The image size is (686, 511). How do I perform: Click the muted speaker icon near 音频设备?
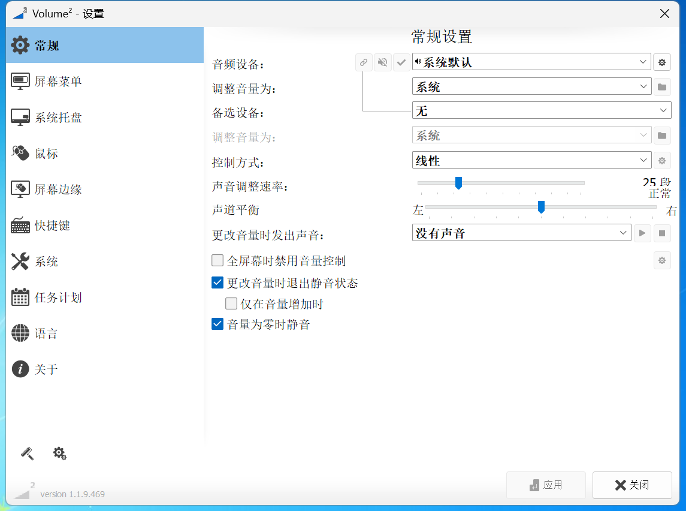tap(383, 62)
